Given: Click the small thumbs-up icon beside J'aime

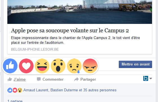Looking at the screenshot, I should [10, 79].
